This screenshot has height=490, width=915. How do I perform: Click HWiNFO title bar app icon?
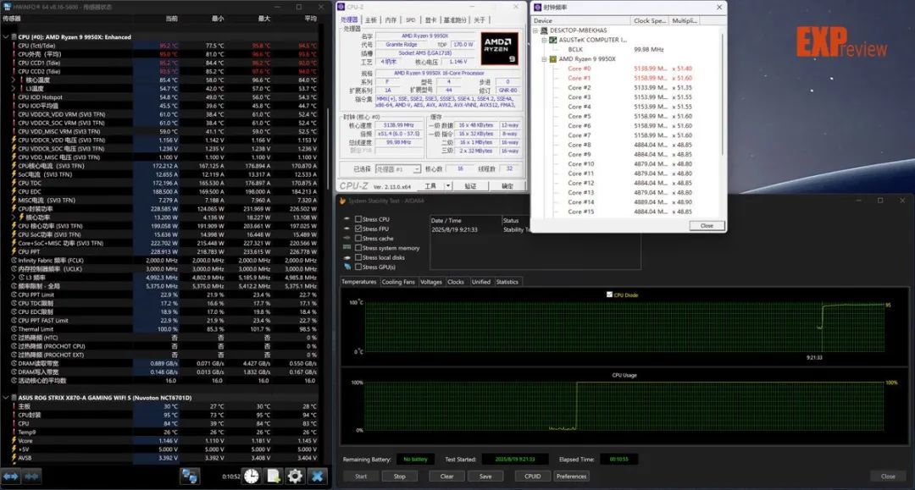tap(7, 7)
